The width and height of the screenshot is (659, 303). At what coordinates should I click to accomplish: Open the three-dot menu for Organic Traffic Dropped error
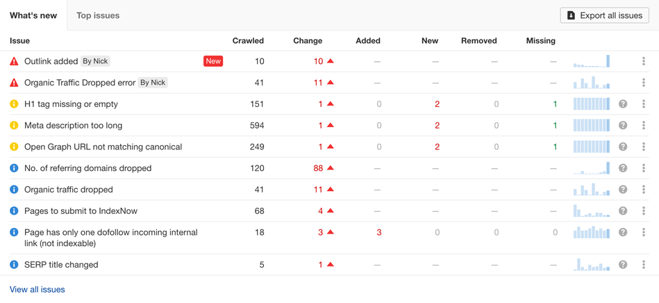click(644, 83)
